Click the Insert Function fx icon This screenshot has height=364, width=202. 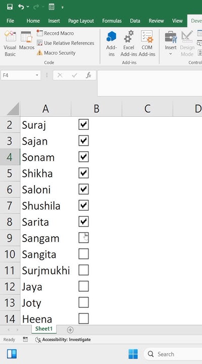(88, 75)
